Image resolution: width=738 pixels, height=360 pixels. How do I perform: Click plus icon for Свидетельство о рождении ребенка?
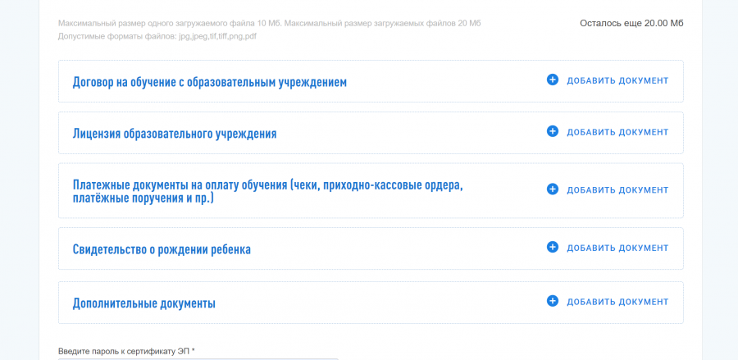coord(552,248)
